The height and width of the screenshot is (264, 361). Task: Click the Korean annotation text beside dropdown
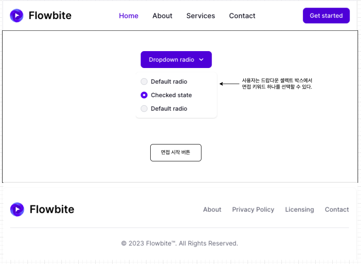[x=277, y=84]
